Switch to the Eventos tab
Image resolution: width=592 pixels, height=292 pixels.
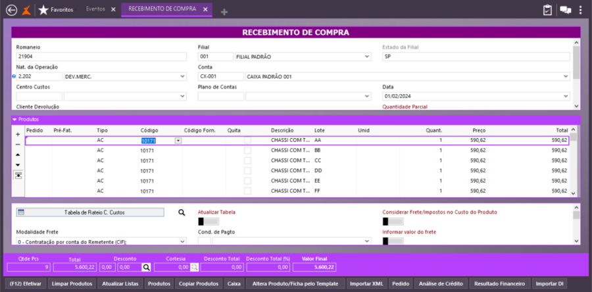coord(95,9)
